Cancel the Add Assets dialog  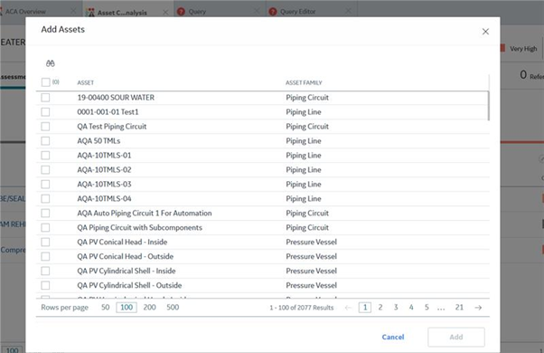click(x=393, y=337)
